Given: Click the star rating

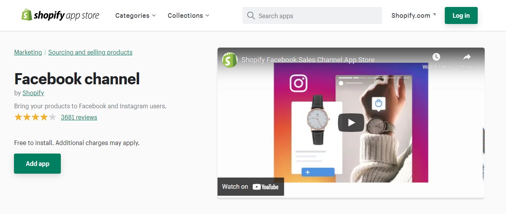Looking at the screenshot, I should pos(35,117).
